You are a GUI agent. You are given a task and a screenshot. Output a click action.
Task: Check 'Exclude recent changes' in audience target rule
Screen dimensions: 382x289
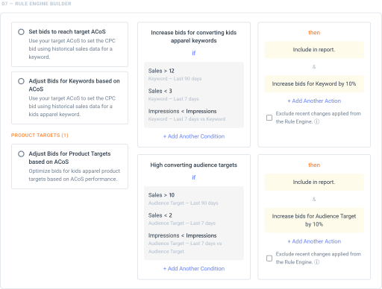pyautogui.click(x=269, y=258)
